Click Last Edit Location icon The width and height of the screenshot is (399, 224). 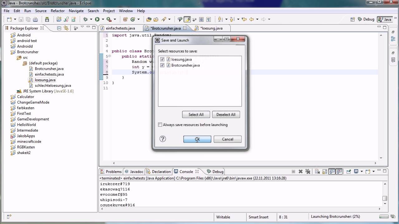pos(244,19)
